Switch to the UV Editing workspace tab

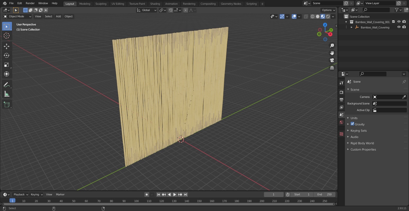(x=118, y=4)
